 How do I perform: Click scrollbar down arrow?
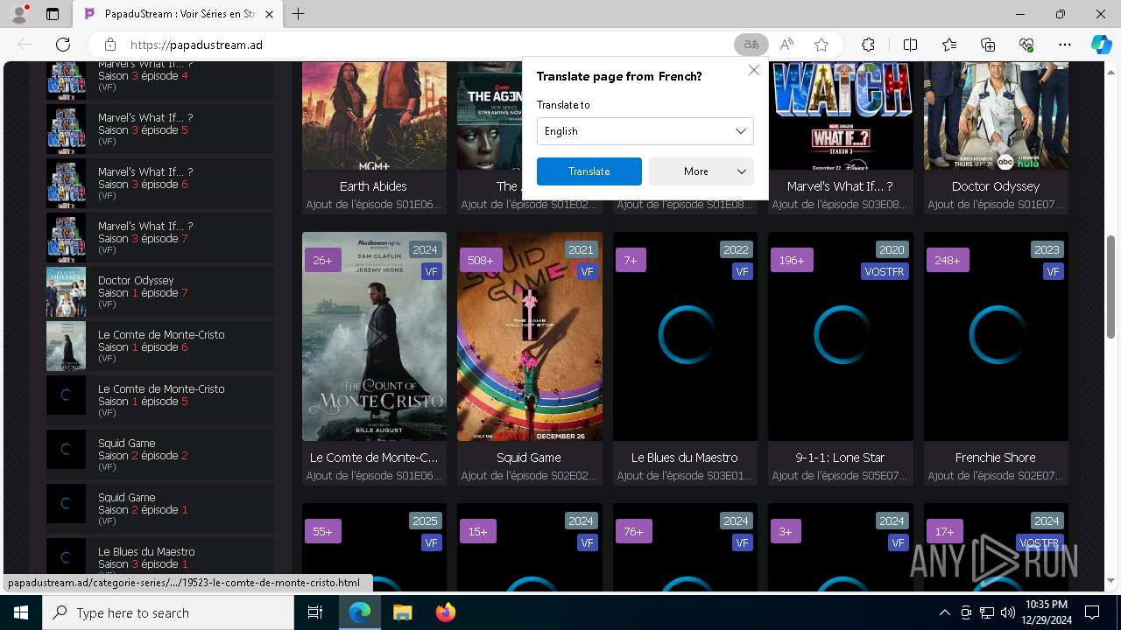[1111, 581]
